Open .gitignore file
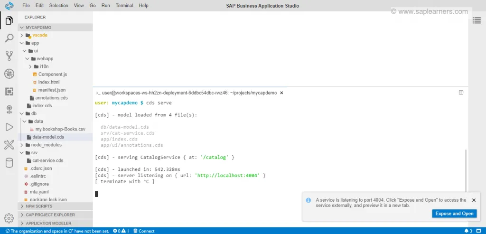 click(x=55, y=184)
